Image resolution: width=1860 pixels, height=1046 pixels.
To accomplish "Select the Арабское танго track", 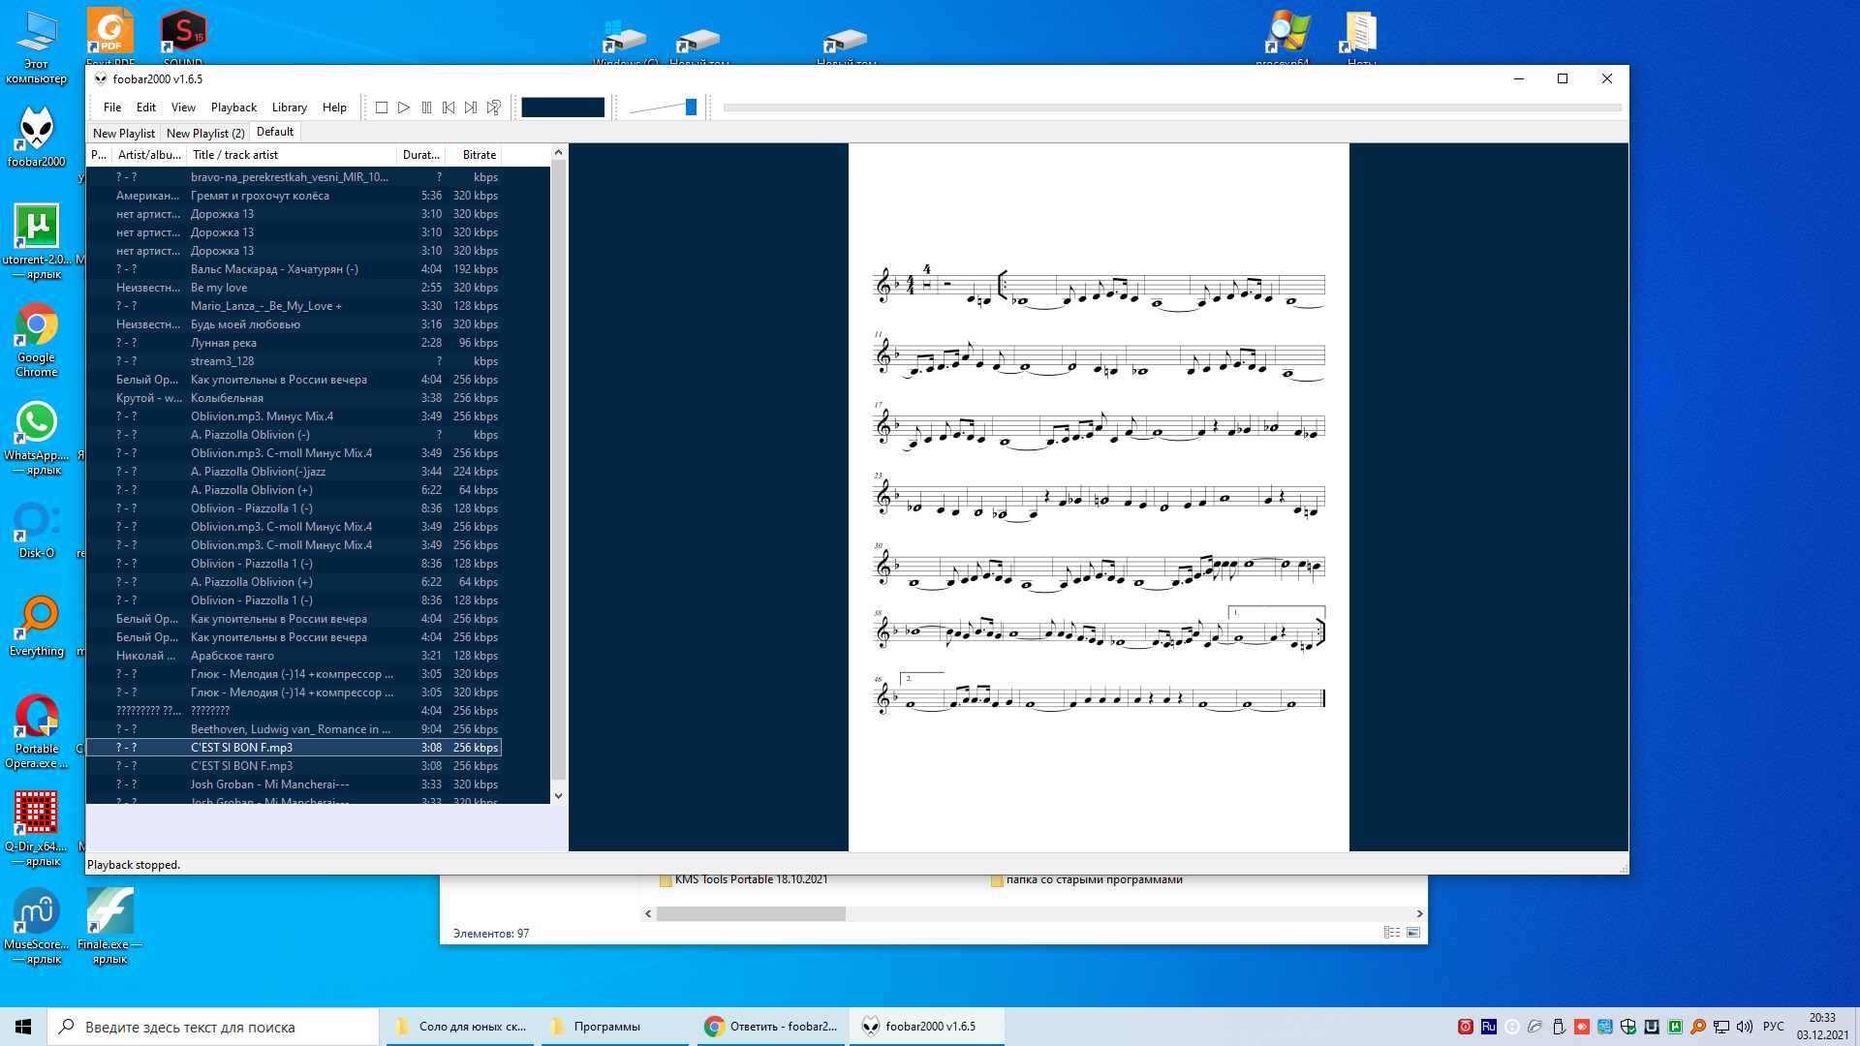I will (232, 656).
